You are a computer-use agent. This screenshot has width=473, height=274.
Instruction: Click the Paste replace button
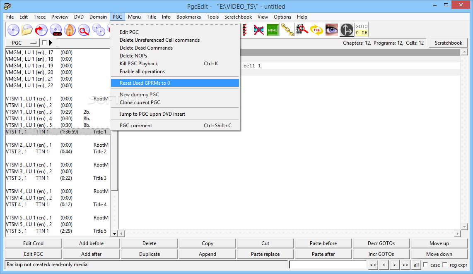tap(265, 254)
